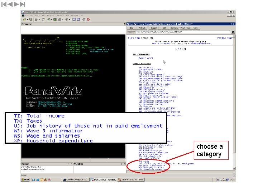Click the first quick launch icon beside Start
The width and height of the screenshot is (258, 193).
[x=33, y=180]
